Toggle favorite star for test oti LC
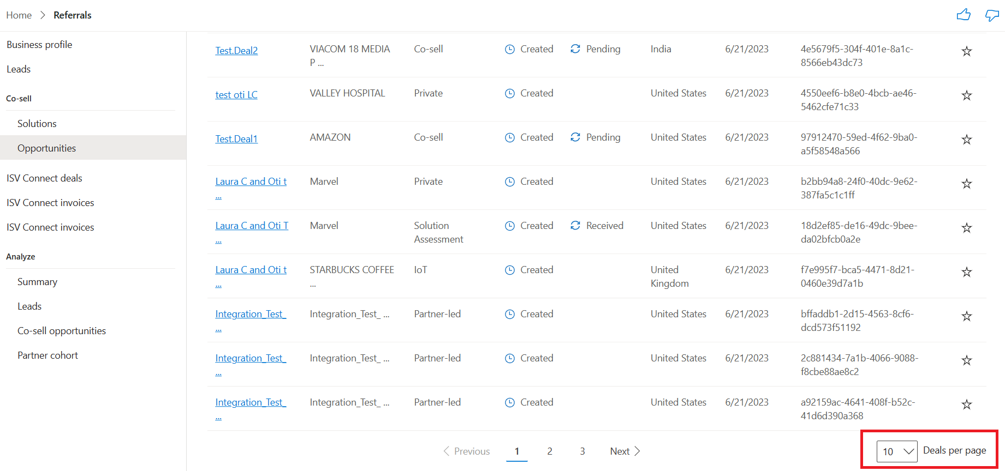Screen dimensions: 1005x471 click(966, 95)
